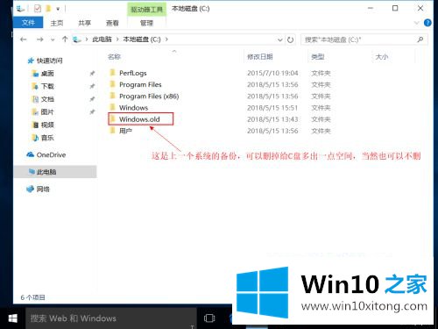Refresh the current folder view
438x329 pixels.
290,39
